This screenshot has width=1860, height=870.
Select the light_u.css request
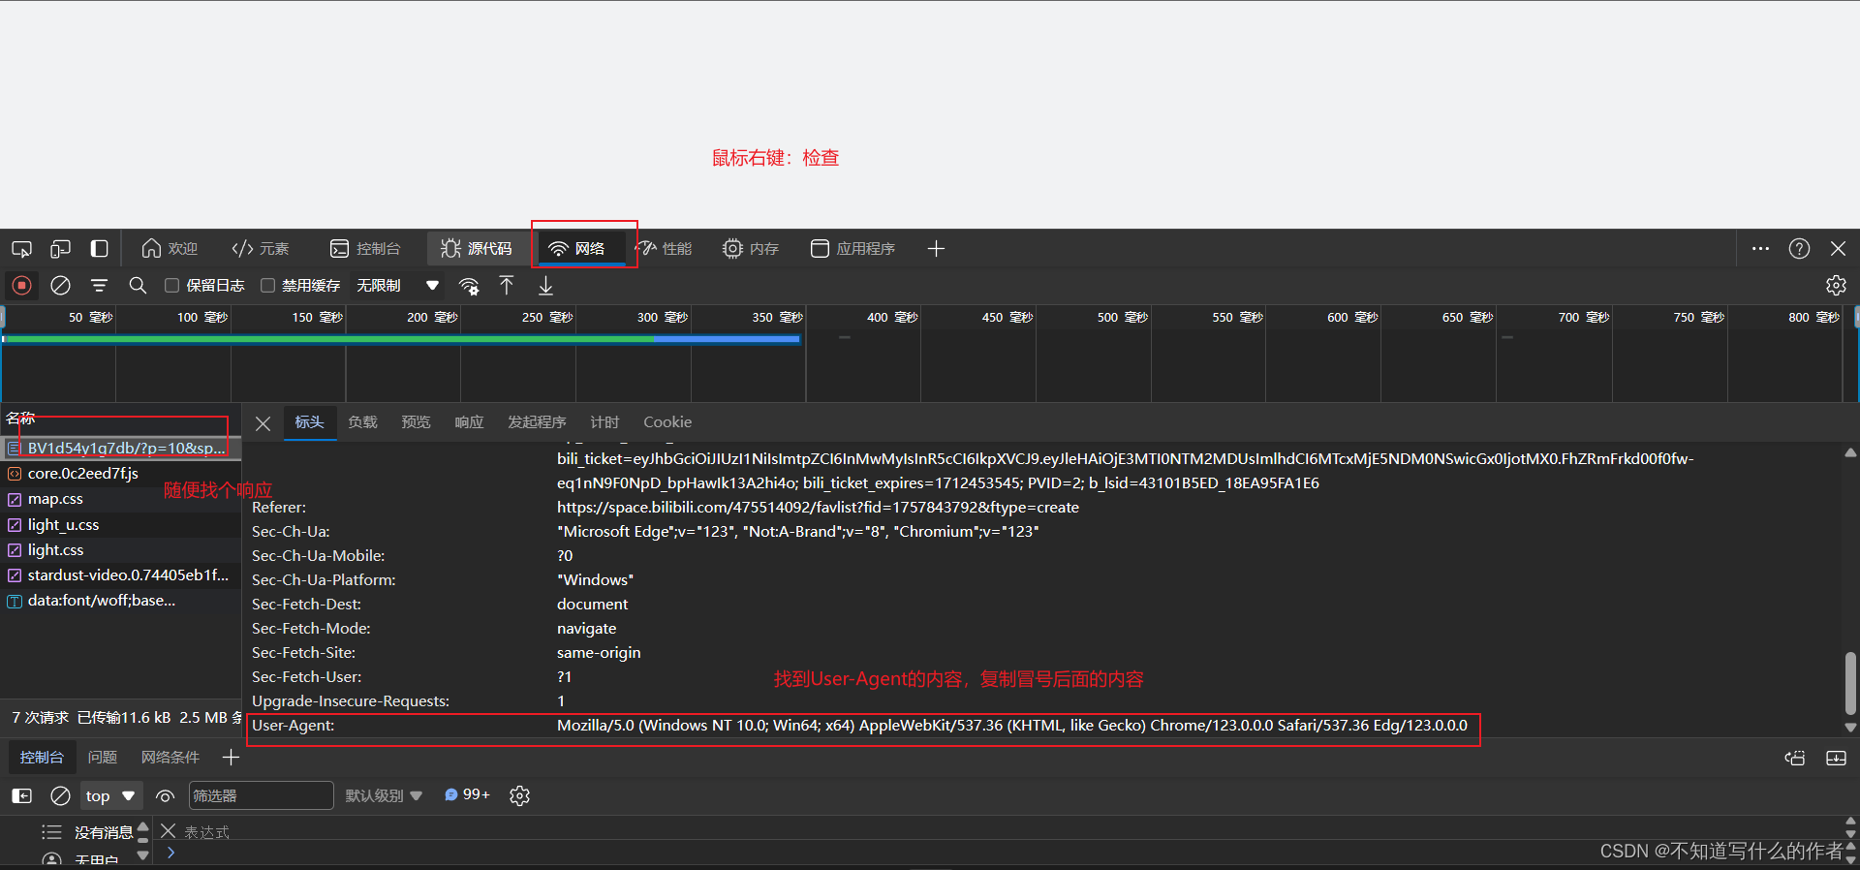tap(120, 524)
